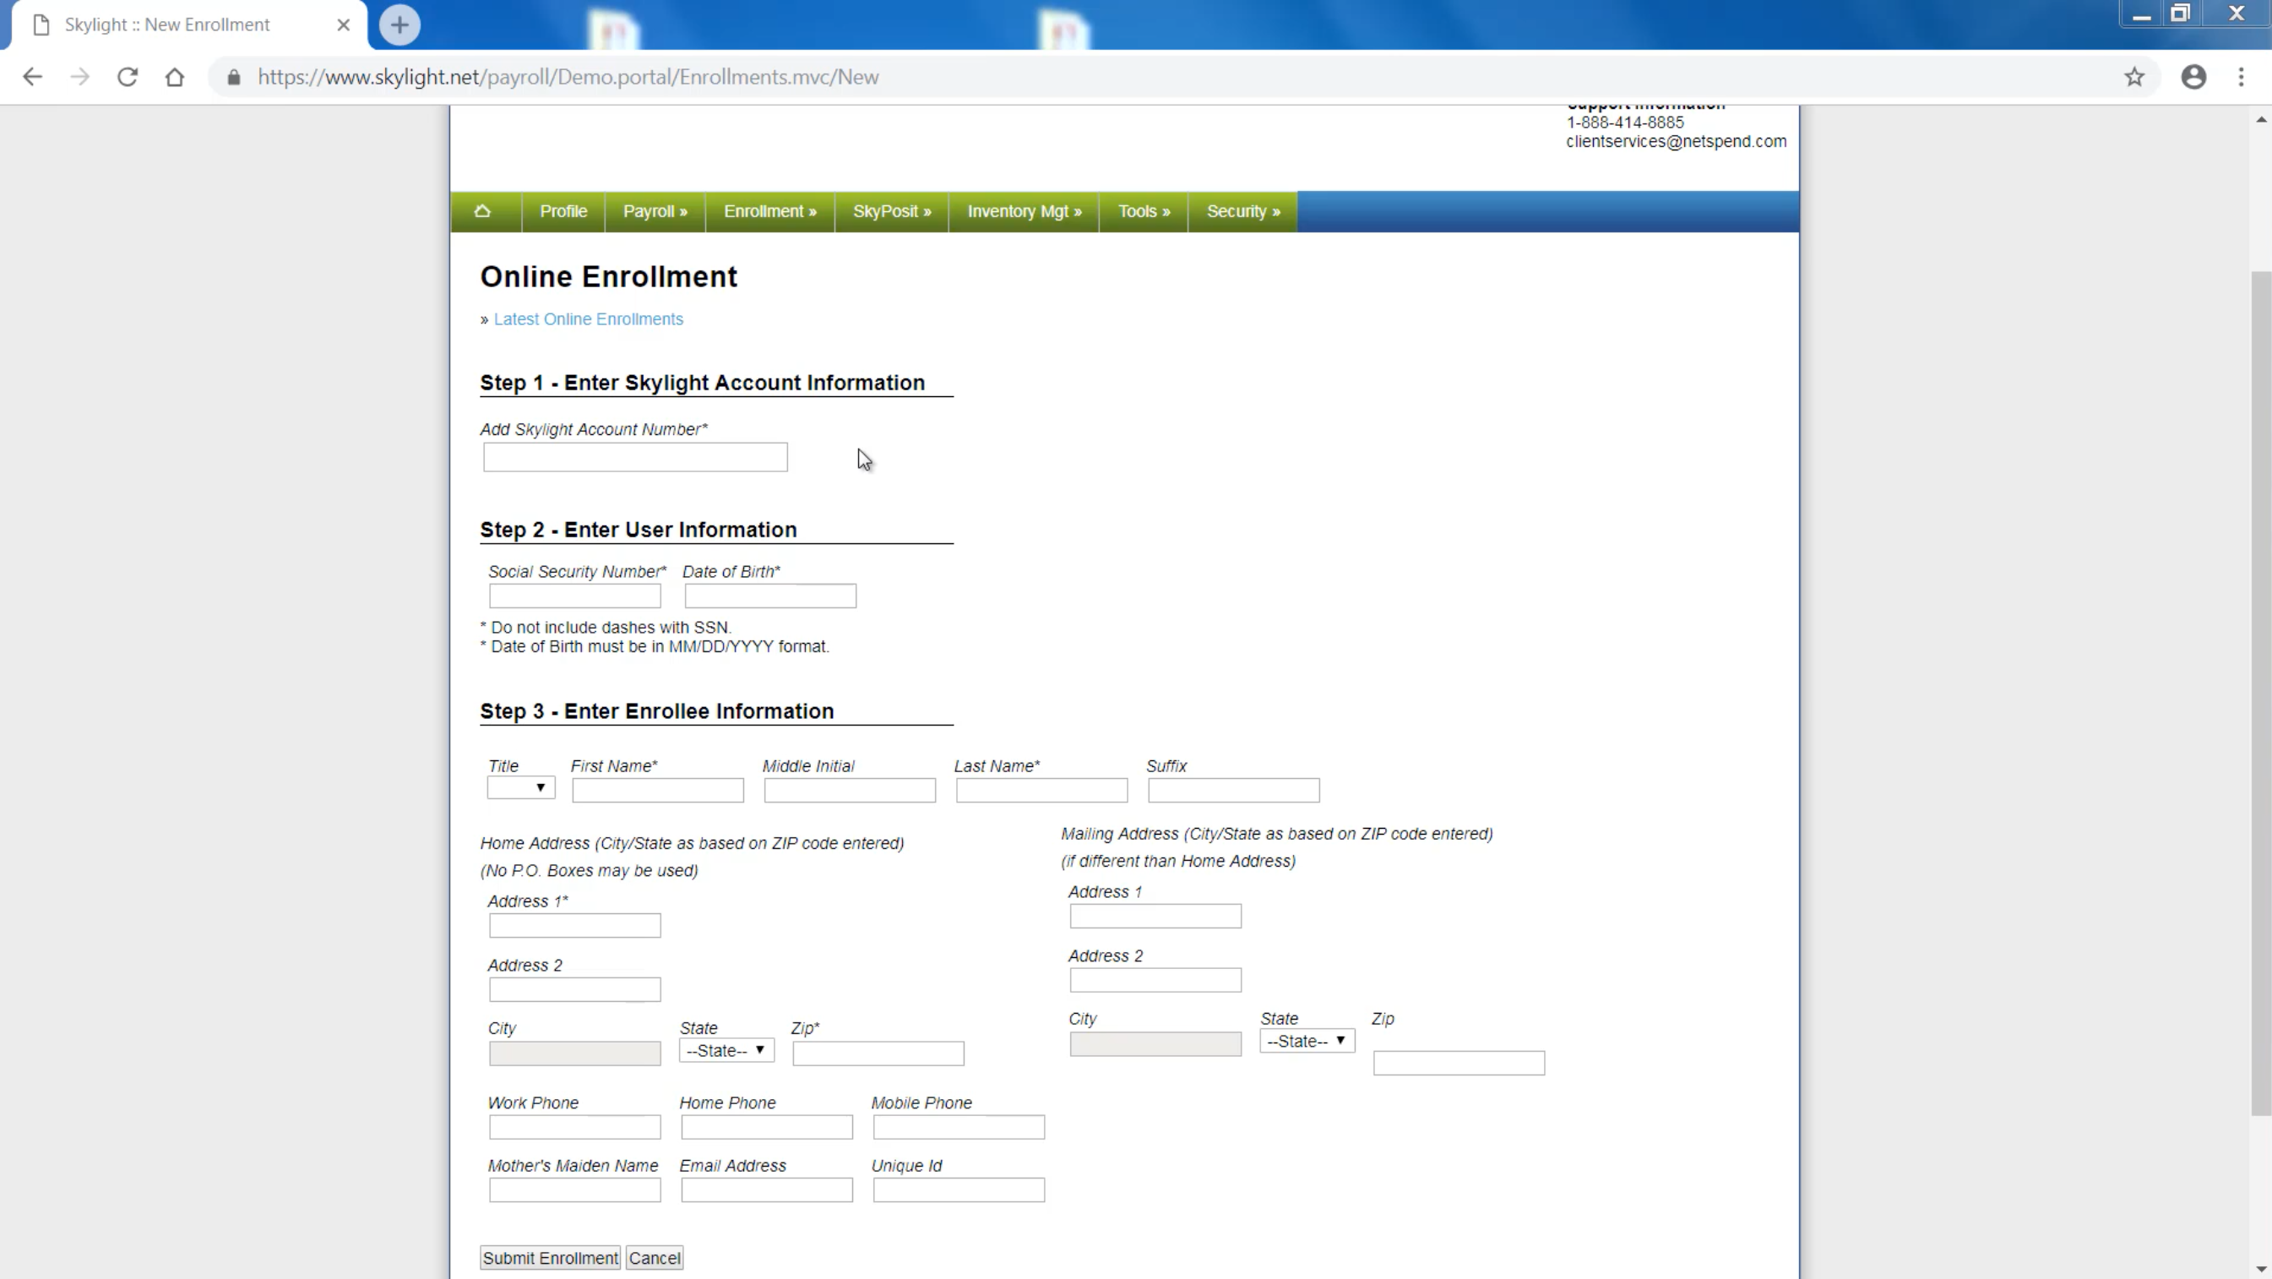Viewport: 2272px width, 1279px height.
Task: Reload the page with refresh icon
Action: click(128, 77)
